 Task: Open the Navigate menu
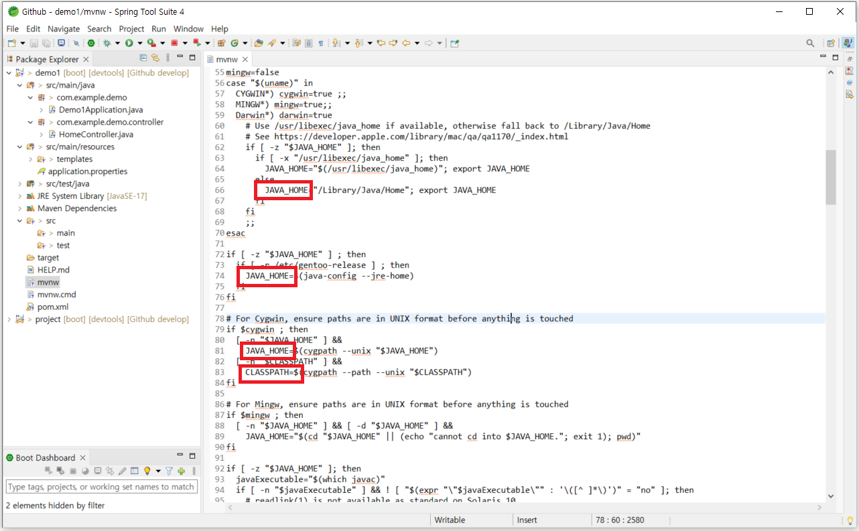click(64, 29)
